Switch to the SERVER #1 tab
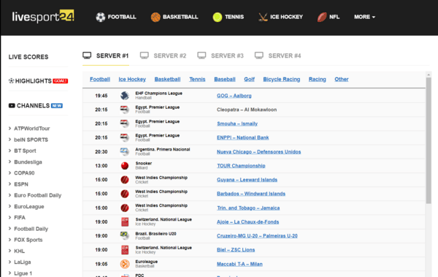The image size is (438, 277). (x=106, y=56)
